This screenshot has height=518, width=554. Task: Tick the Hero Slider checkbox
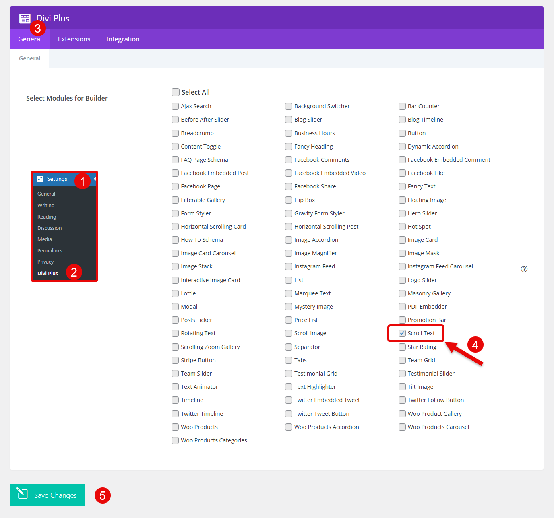click(402, 213)
